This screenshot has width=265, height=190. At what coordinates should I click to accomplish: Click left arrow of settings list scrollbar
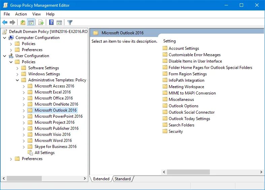pyautogui.click(x=164, y=172)
